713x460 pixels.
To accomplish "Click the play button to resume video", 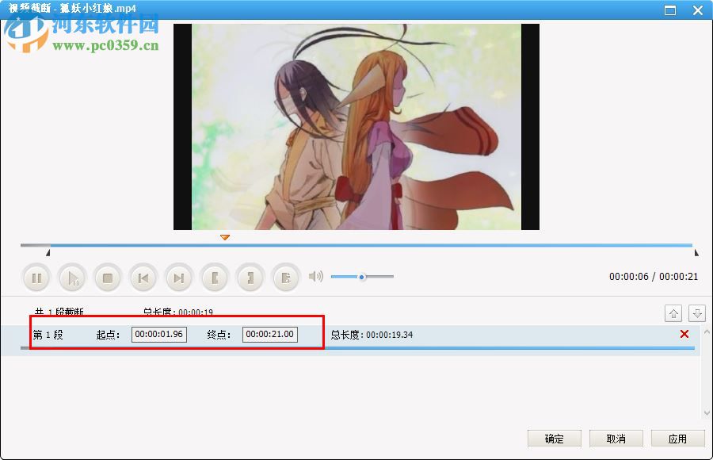I will 72,278.
